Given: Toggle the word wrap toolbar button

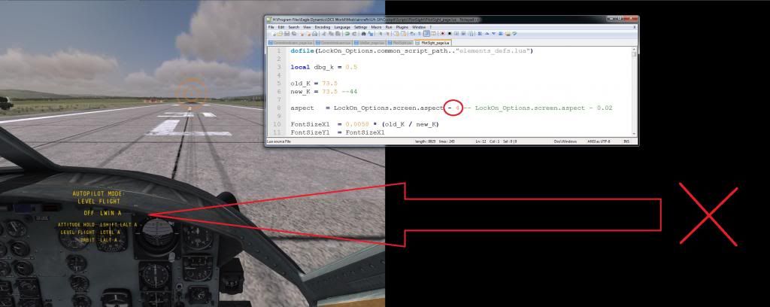Looking at the screenshot, I should [x=426, y=34].
